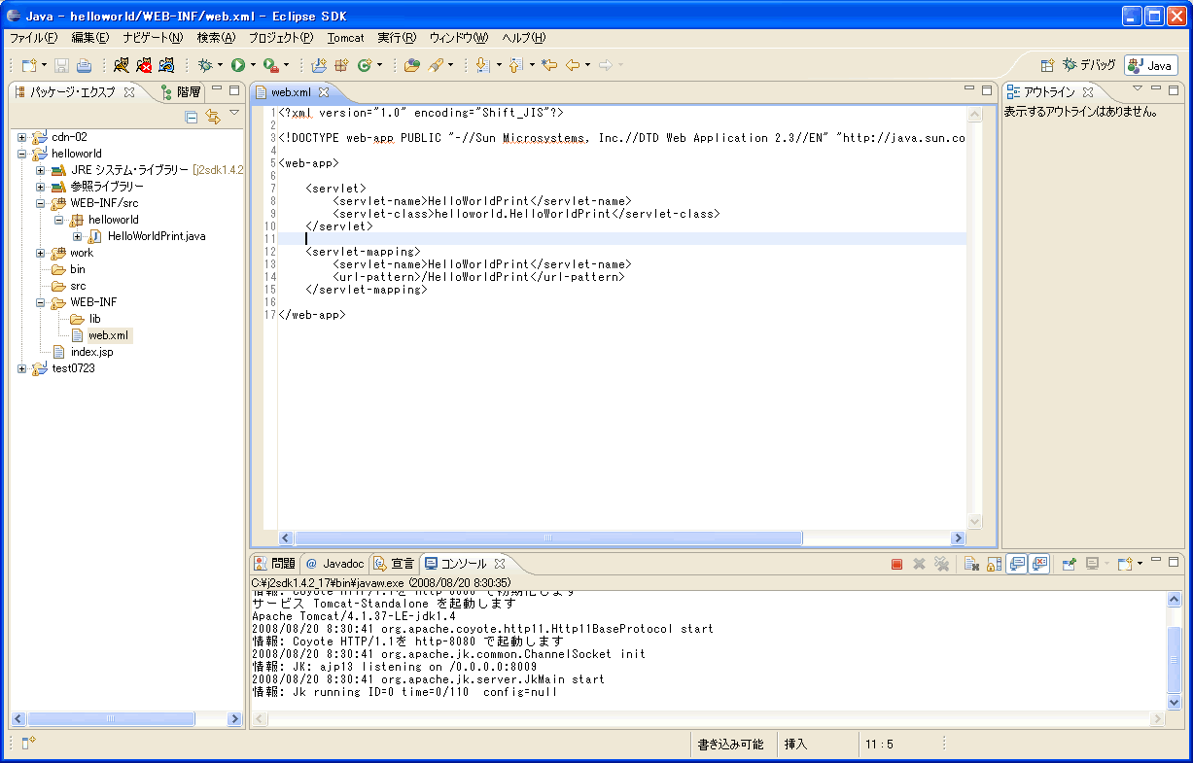Click the New Java Class icon
The image size is (1193, 763).
click(x=365, y=65)
